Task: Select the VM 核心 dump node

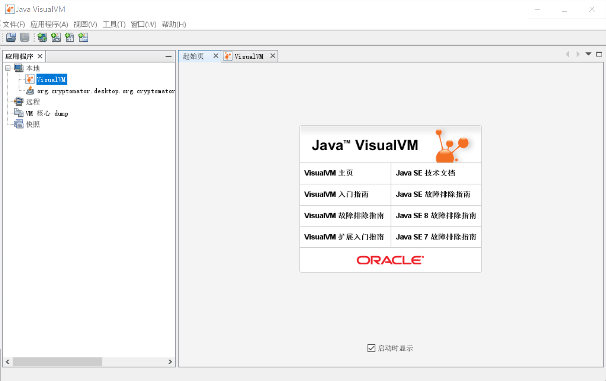Action: tap(47, 113)
